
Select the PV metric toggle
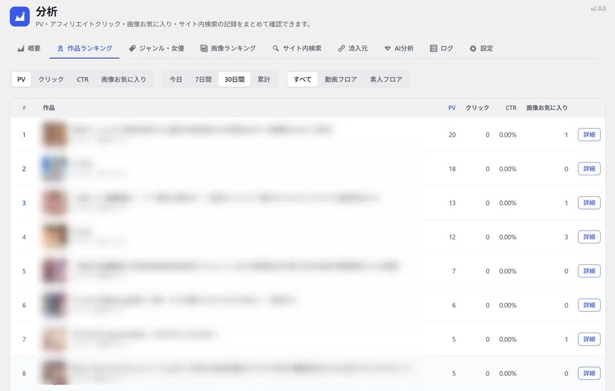[21, 79]
